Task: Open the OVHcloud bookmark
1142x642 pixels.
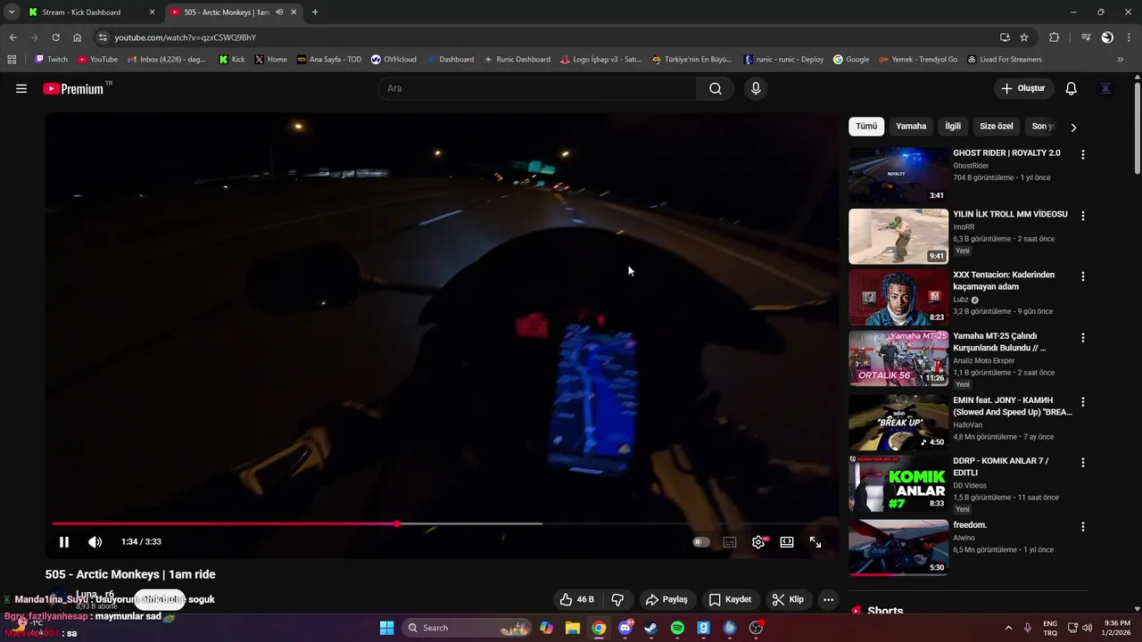Action: (393, 60)
